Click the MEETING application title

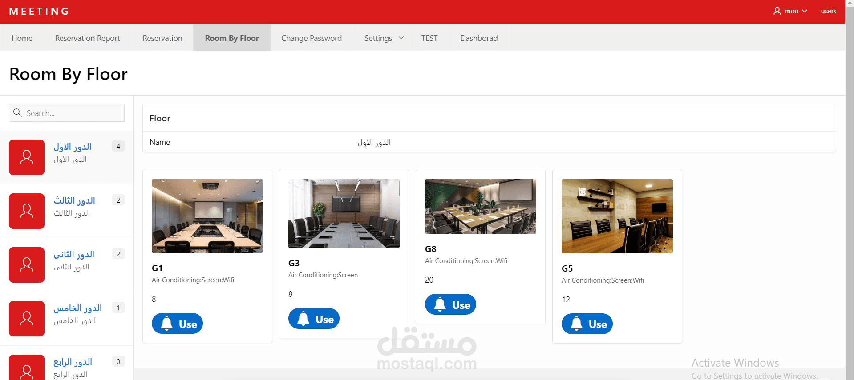pyautogui.click(x=39, y=11)
